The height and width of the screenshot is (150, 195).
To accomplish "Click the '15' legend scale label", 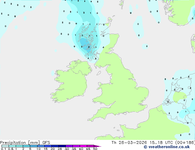I will click(46, 149).
